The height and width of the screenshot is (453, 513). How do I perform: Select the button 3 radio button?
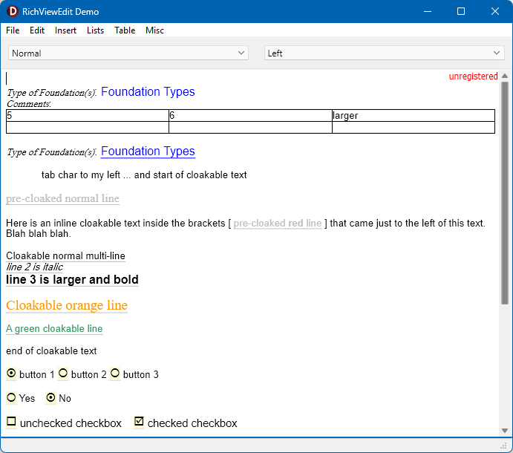[115, 373]
